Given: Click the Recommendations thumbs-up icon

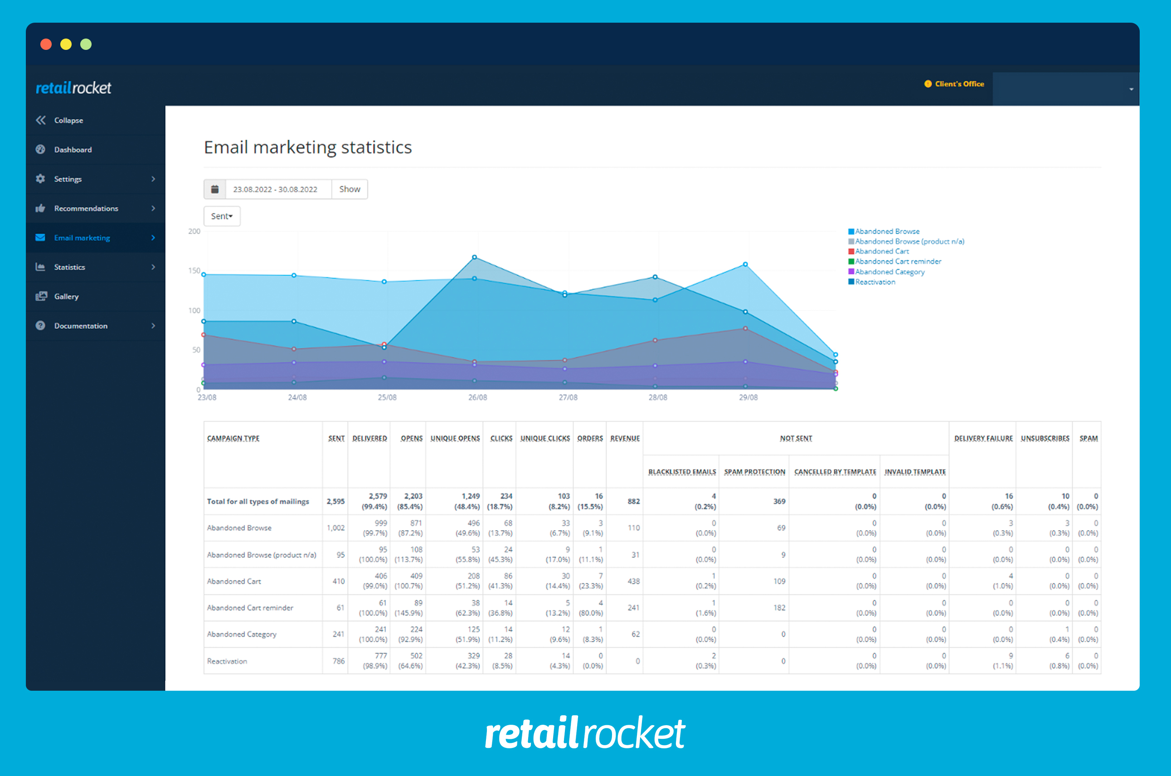Looking at the screenshot, I should 40,208.
